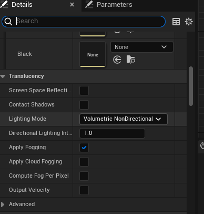Toggle the Contact Shadows checkbox
The height and width of the screenshot is (214, 204).
click(x=84, y=105)
